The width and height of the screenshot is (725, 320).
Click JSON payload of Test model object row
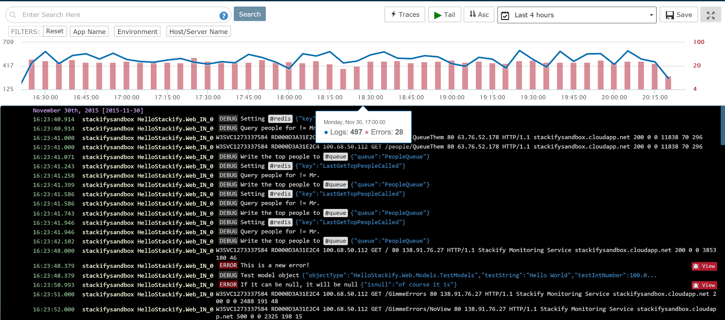[479, 275]
